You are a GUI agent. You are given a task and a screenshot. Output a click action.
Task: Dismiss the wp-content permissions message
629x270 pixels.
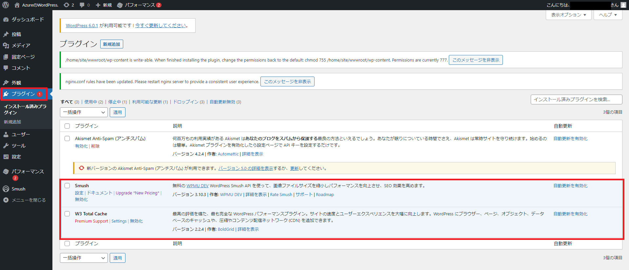pos(476,60)
